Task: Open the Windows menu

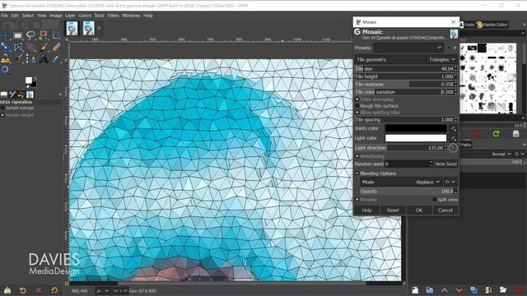Action: pyautogui.click(x=131, y=16)
